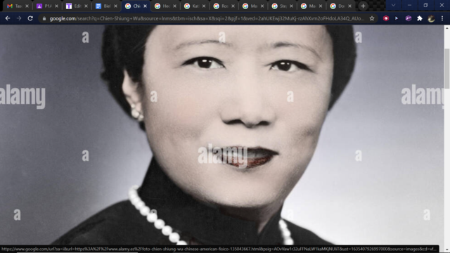Image resolution: width=450 pixels, height=253 pixels.
Task: Go back to the previous page
Action: [x=8, y=18]
